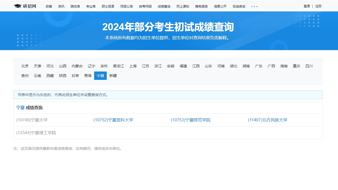Select the 湖南 province tab
This screenshot has width=338, height=190.
coord(246,66)
